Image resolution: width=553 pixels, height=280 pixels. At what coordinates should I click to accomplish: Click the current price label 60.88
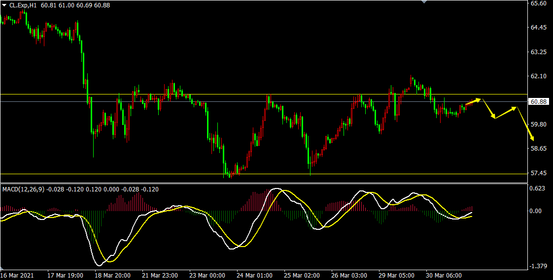538,101
